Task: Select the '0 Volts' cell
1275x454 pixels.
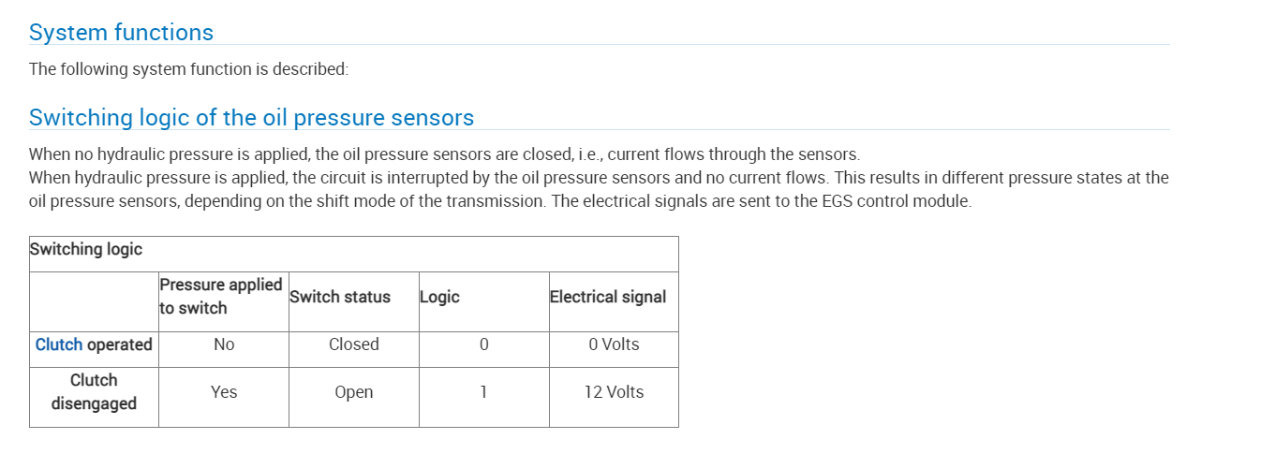Action: tap(614, 344)
